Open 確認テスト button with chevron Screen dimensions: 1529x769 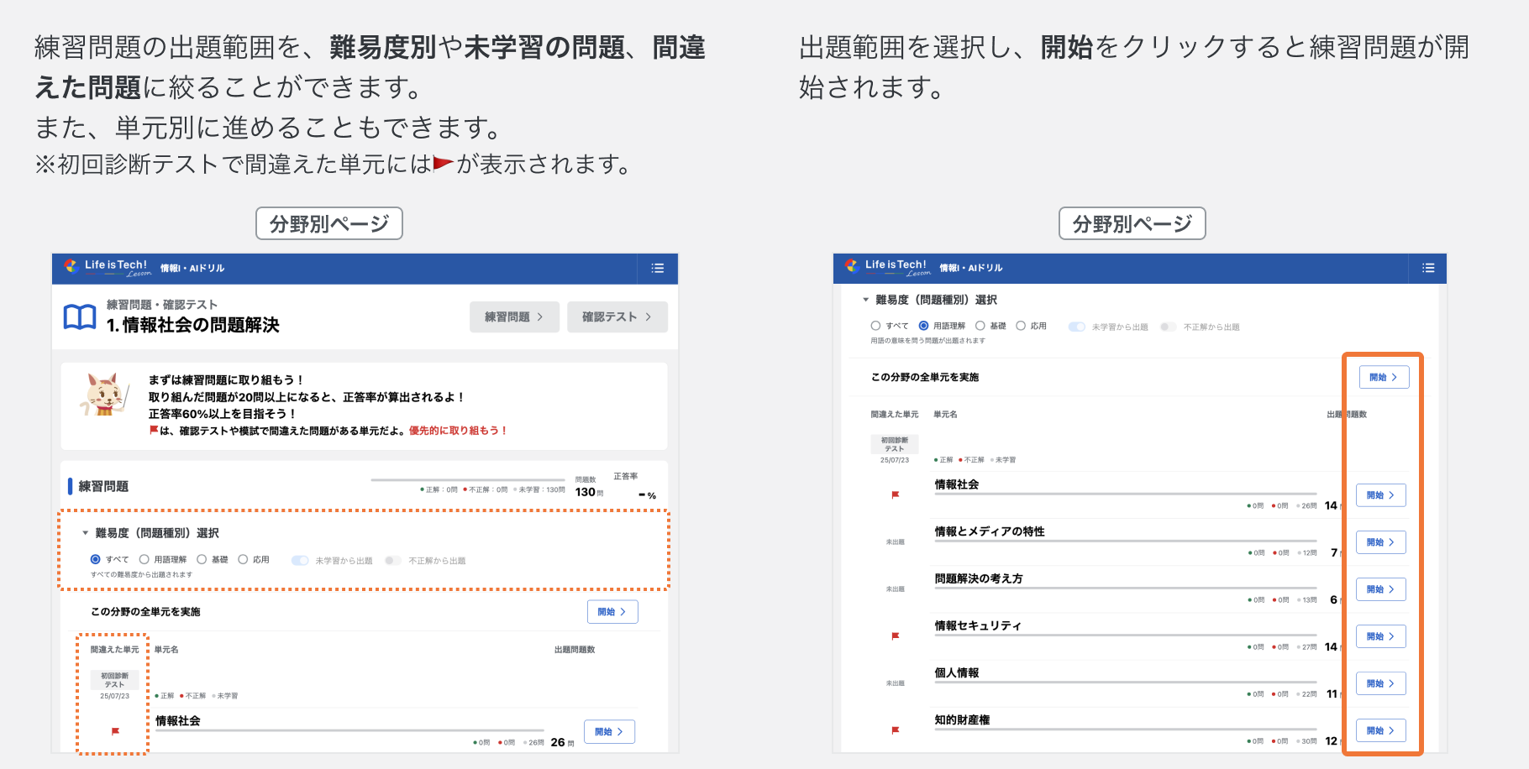[617, 316]
